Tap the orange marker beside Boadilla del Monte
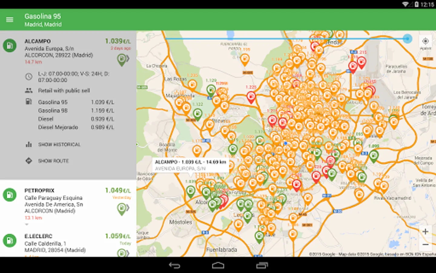Viewport: 436px width, 273px height. click(x=197, y=151)
